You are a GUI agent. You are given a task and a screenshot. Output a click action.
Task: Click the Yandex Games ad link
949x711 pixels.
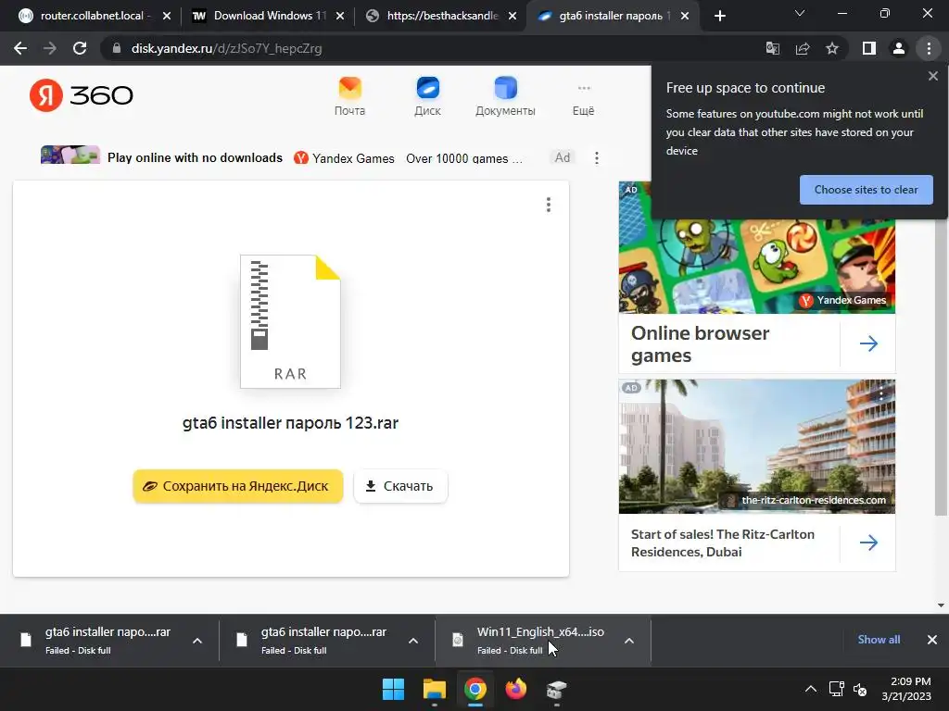coord(345,158)
